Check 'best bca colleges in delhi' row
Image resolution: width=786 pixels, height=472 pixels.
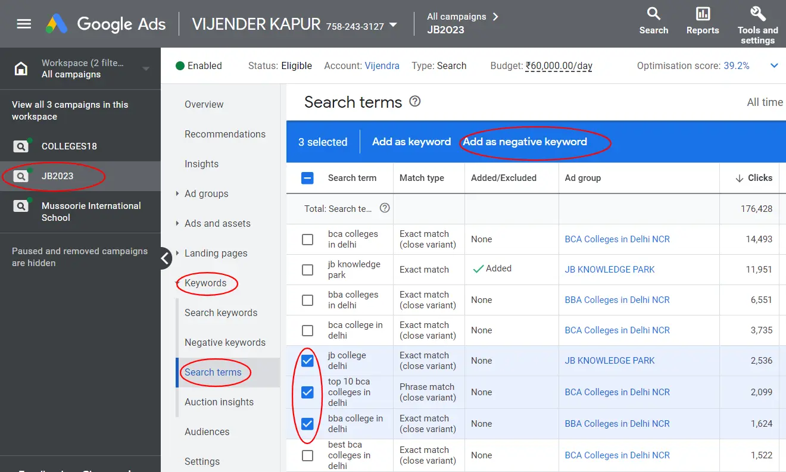pos(307,455)
